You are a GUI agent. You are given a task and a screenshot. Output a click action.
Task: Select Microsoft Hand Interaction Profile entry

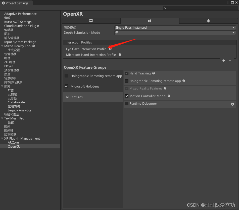91,55
